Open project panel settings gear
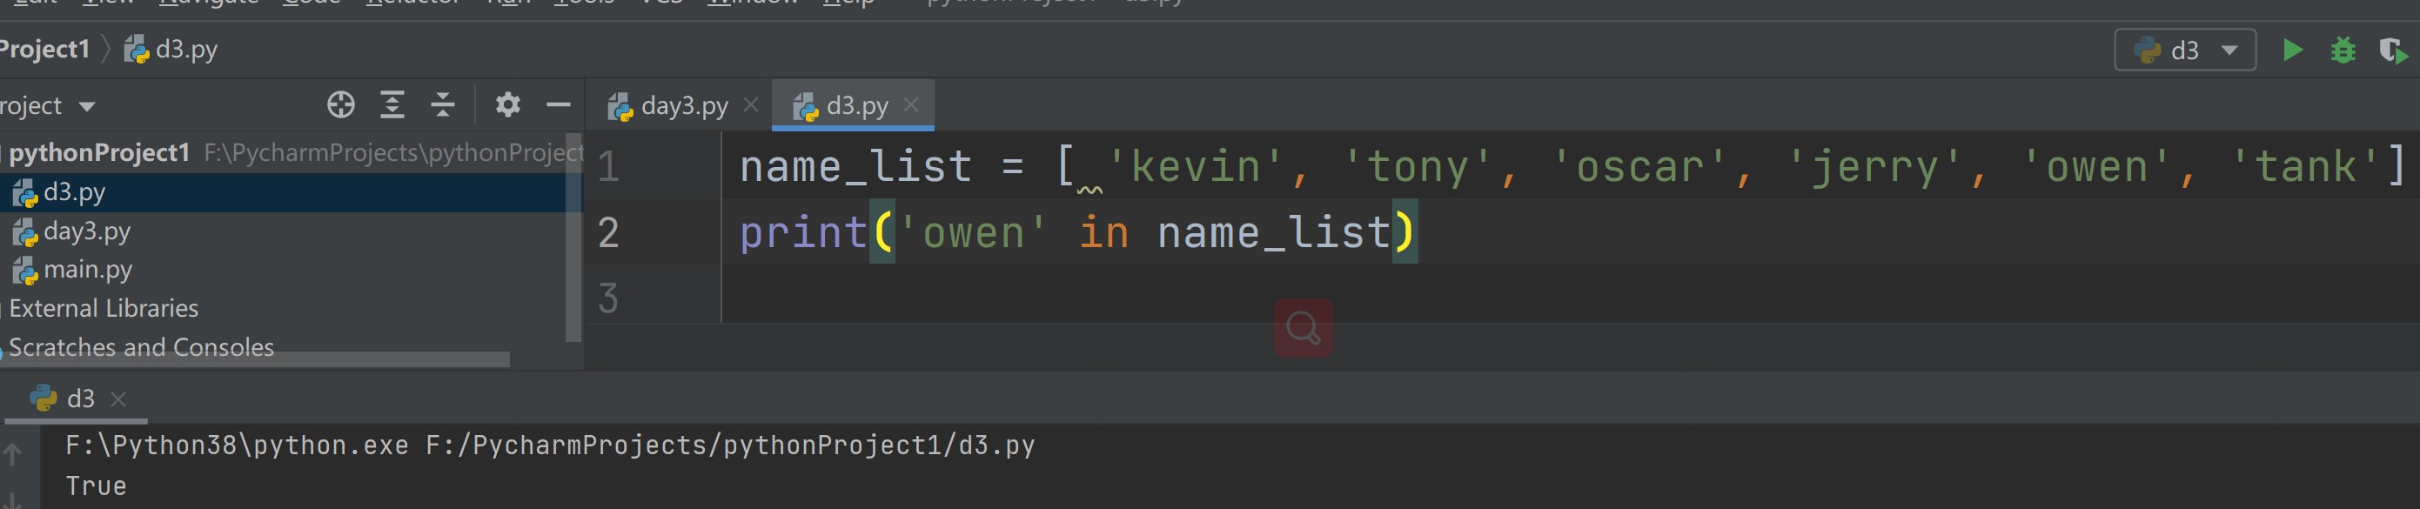 (x=507, y=104)
